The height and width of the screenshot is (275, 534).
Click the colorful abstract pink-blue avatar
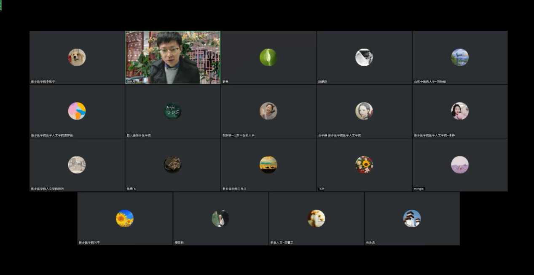(x=77, y=111)
